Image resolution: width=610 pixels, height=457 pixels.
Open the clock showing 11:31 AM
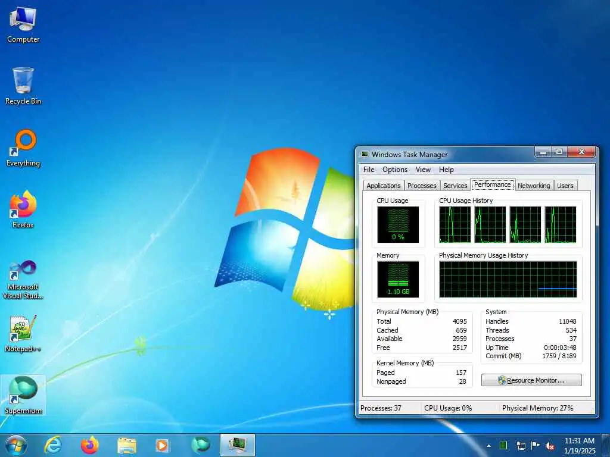[580, 446]
